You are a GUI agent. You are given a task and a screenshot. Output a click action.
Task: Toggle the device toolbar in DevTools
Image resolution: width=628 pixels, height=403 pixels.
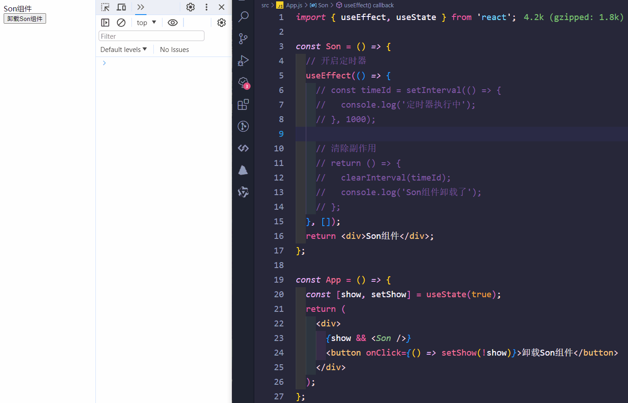click(x=121, y=7)
